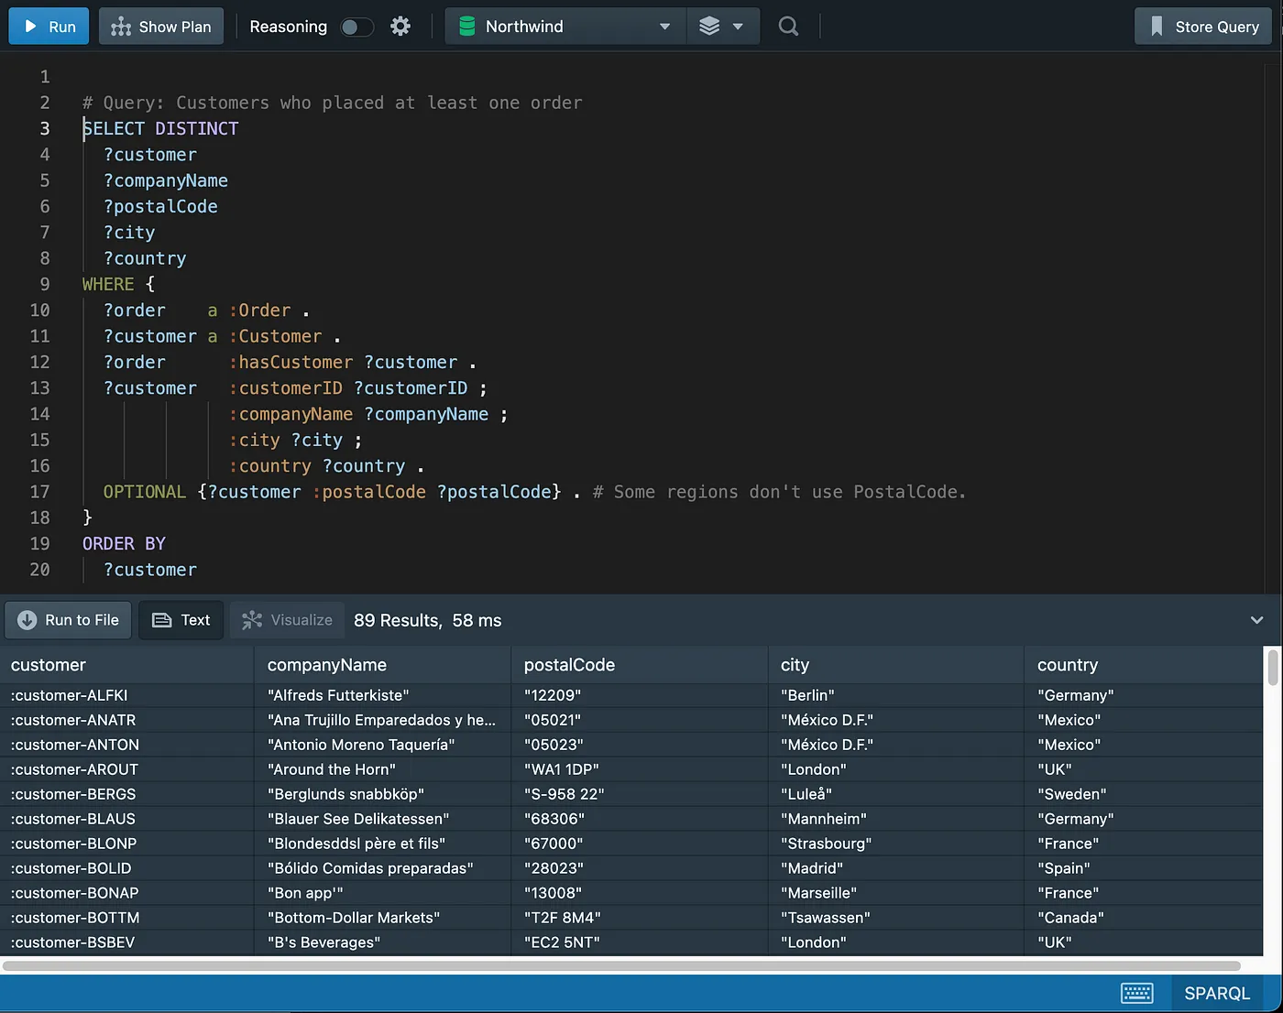Select :customer-BONAP cell
Image resolution: width=1283 pixels, height=1013 pixels.
pos(127,893)
